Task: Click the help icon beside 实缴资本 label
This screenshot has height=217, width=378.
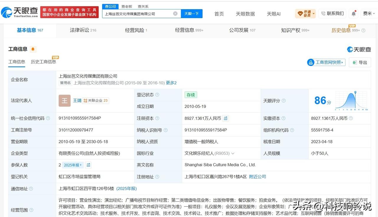Action: point(283,118)
